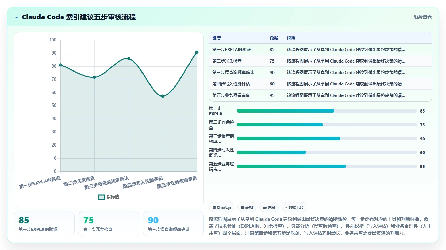Click the value 60 in the table
The width and height of the screenshot is (446, 250).
272,84
